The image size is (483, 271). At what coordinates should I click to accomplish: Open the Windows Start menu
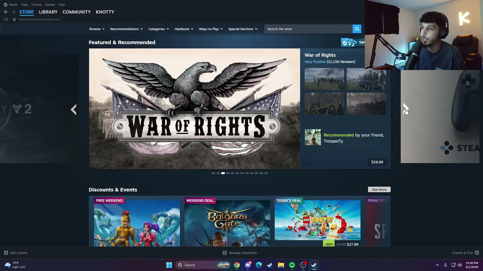pos(169,265)
